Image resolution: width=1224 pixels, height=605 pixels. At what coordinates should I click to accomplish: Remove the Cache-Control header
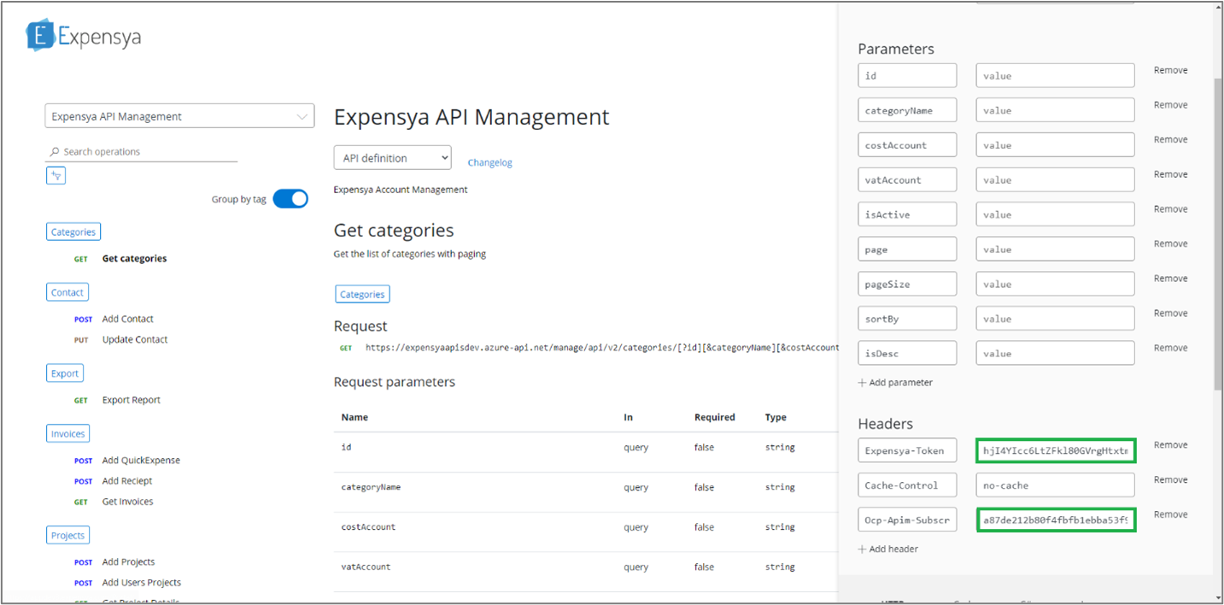pos(1170,480)
